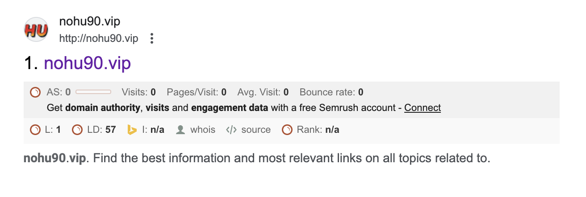Click the Bing icon beside I: n/a
Screen dimensions: 586x197
[132, 130]
